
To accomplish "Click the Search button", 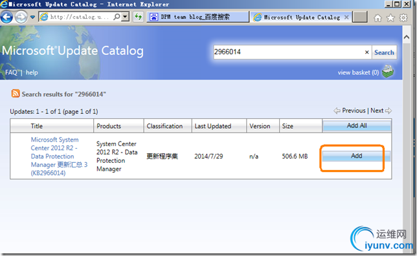I will 384,52.
